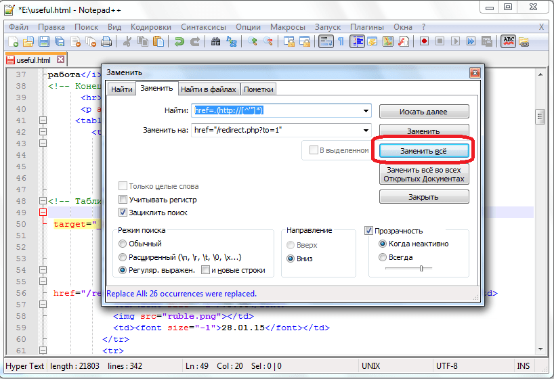Click the New file toolbar icon
The width and height of the screenshot is (554, 379).
pyautogui.click(x=12, y=41)
